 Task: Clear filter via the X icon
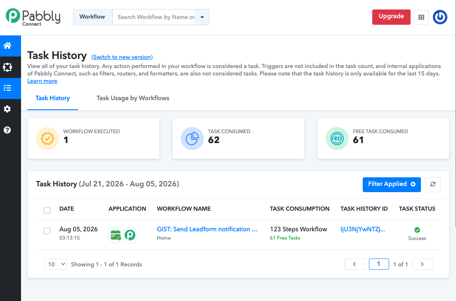[x=413, y=184]
